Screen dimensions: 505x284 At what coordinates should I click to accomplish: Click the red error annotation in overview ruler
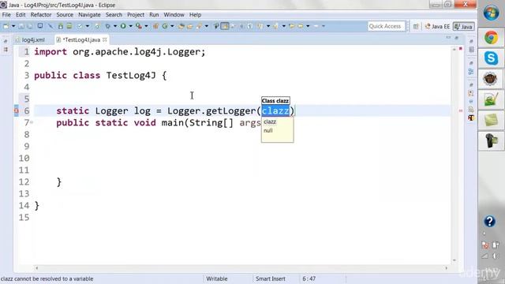click(x=461, y=110)
